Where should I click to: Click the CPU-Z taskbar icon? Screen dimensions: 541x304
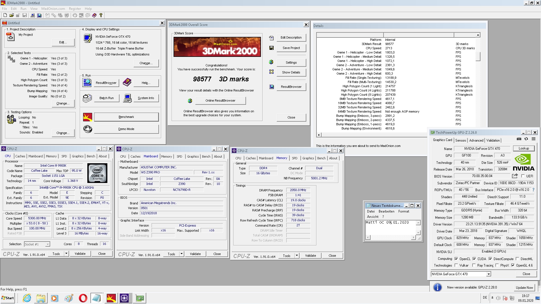[124, 298]
